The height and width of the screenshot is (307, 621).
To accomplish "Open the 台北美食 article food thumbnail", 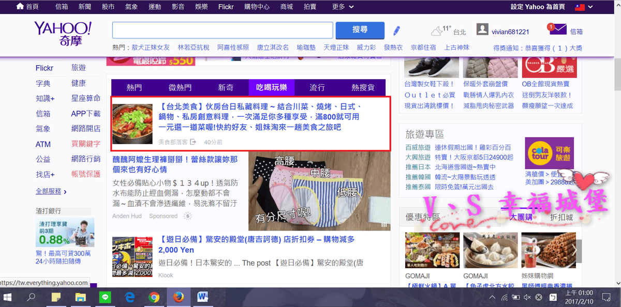I will (x=132, y=124).
